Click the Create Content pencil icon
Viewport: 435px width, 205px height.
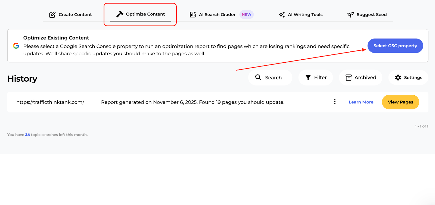coord(52,14)
